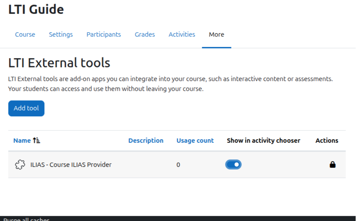This screenshot has width=363, height=221.
Task: Go to the Participants tab
Action: [x=104, y=34]
